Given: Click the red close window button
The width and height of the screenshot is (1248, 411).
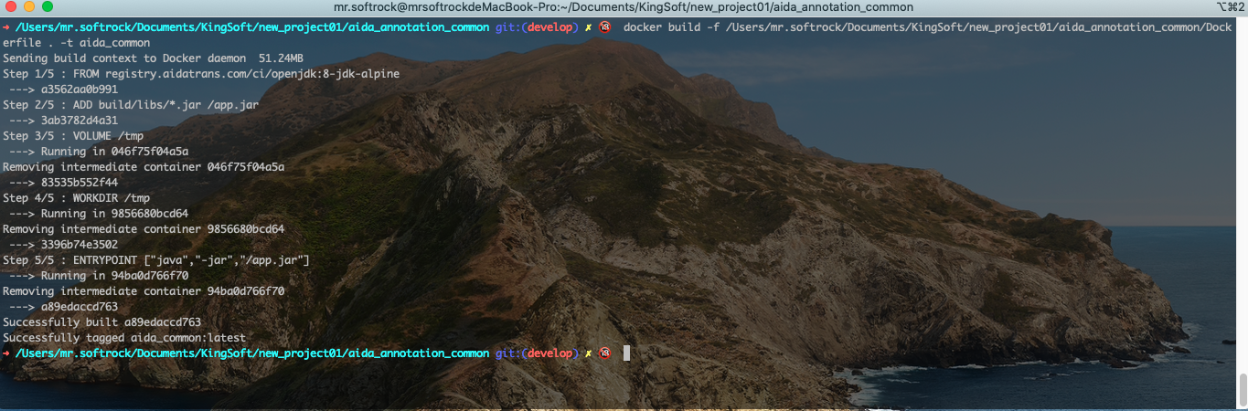Looking at the screenshot, I should pos(11,7).
